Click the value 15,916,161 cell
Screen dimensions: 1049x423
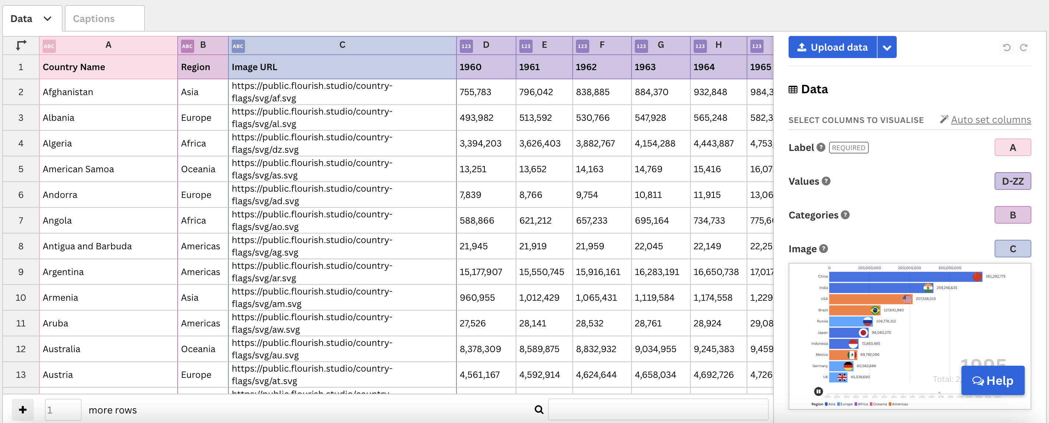coord(602,272)
